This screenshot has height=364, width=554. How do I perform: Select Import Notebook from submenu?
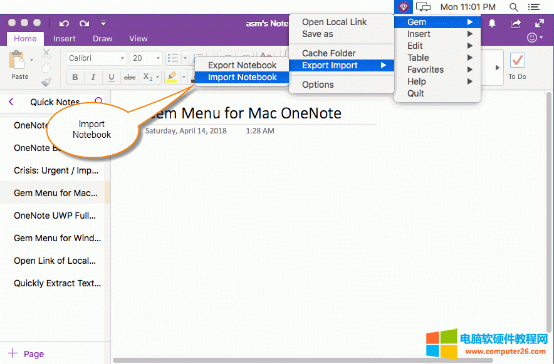(x=242, y=77)
